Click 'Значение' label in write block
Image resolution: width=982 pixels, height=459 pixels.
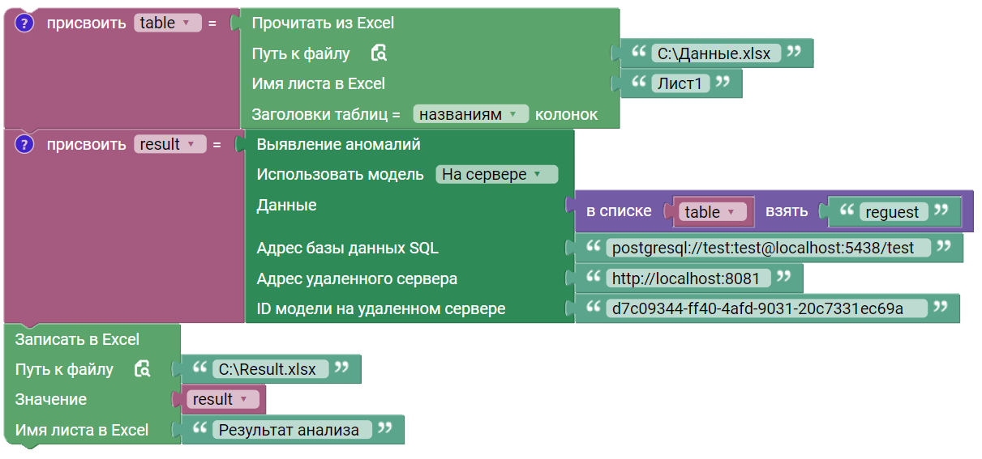click(x=51, y=399)
